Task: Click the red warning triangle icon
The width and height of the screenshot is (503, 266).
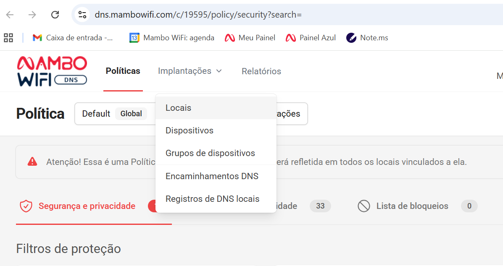Action: pos(32,162)
